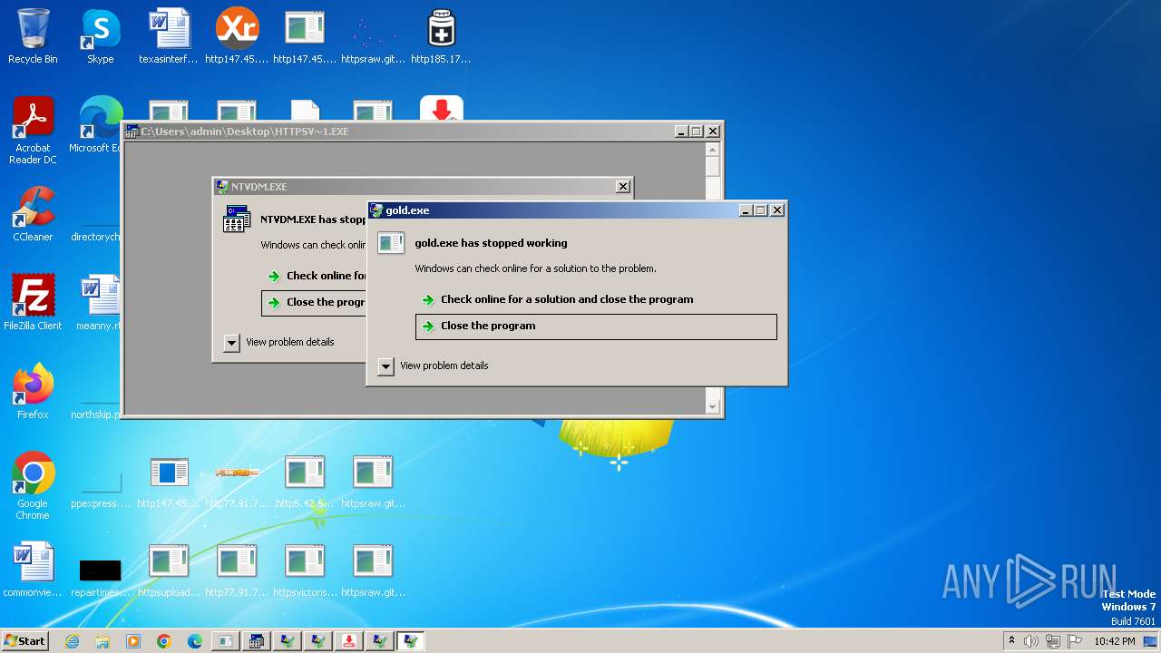Open FileZilla Client desktop shortcut
The image size is (1161, 653).
[33, 303]
